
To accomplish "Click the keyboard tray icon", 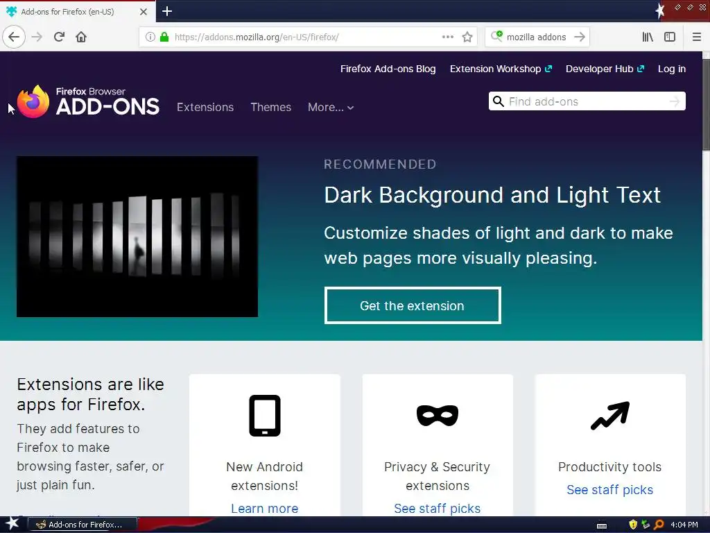I will coord(602,525).
